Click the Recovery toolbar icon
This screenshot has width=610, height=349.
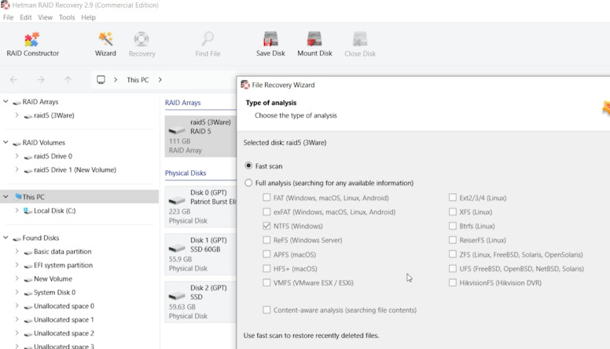(141, 45)
